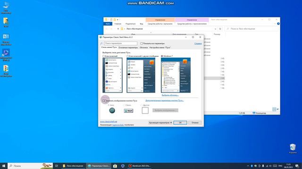Switch Explorer to large icons view icon
This screenshot has height=169, width=302.
278,109
